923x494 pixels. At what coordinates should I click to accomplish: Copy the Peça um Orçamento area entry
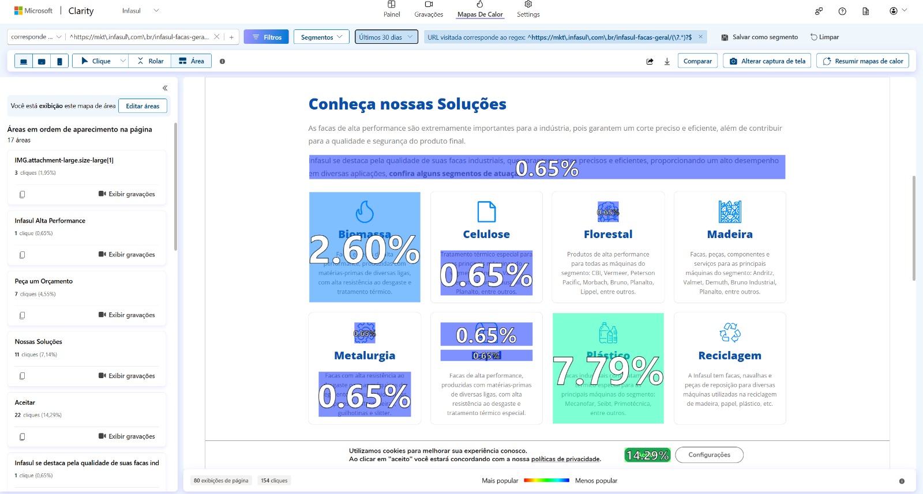22,315
